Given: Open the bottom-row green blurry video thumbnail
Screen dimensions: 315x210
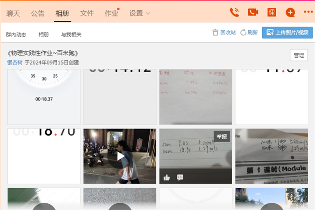Looking at the screenshot, I should pos(44,199).
